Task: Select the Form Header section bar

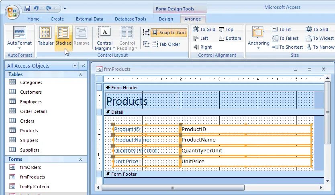Action: (x=214, y=88)
